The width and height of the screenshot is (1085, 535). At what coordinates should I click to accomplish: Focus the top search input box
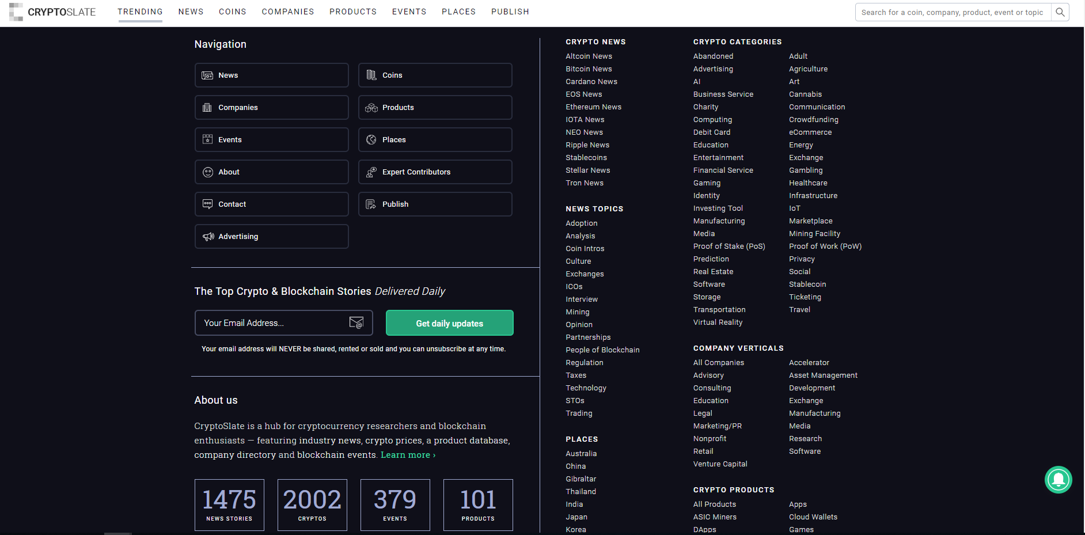(x=953, y=12)
